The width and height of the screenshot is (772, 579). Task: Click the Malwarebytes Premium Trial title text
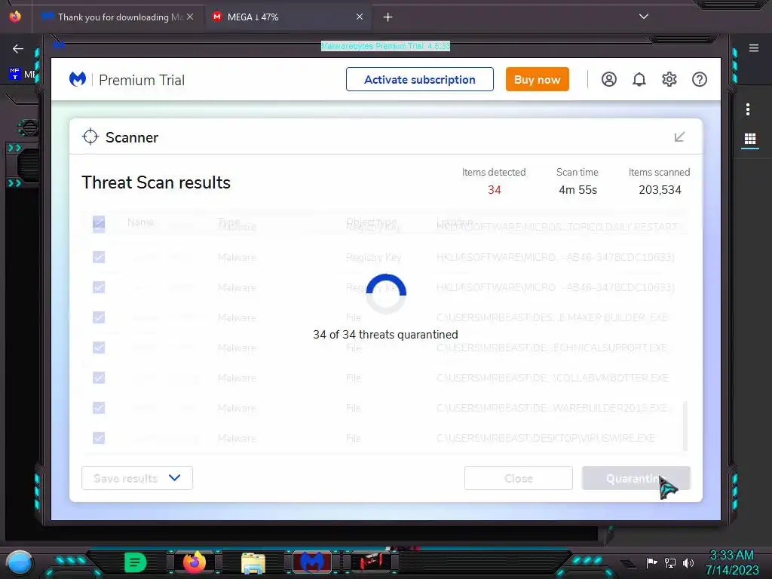point(385,46)
